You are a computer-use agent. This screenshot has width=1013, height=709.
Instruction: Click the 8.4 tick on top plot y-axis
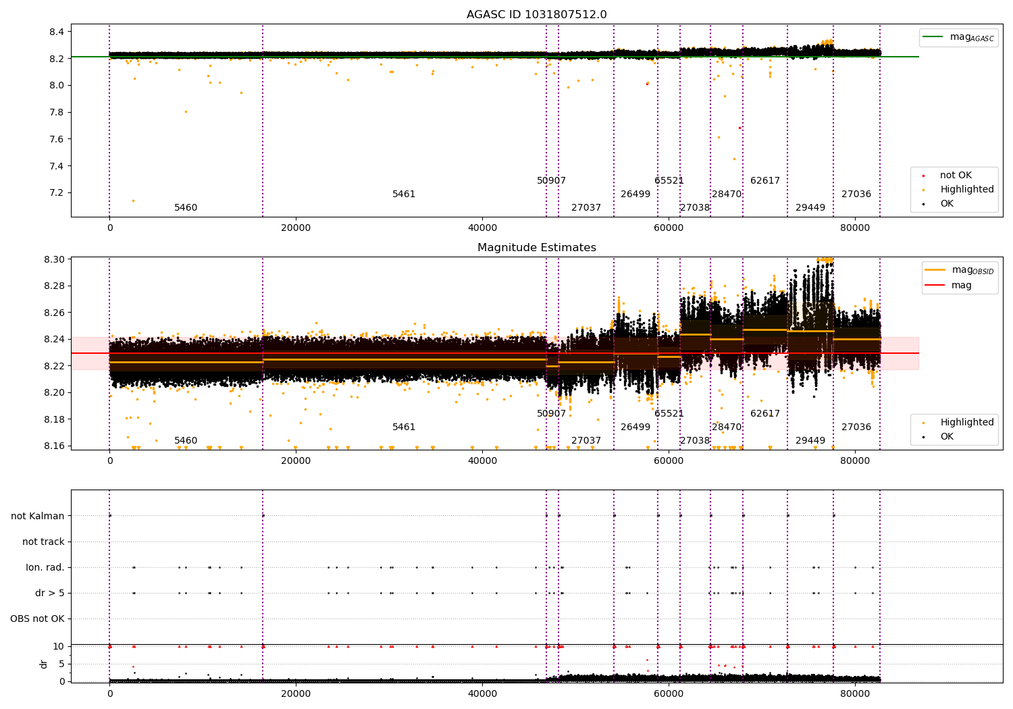[x=57, y=32]
